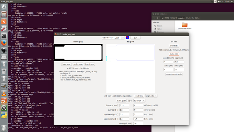Open the 3D rough type dropdown
This screenshot has height=132, width=234.
pos(139,101)
